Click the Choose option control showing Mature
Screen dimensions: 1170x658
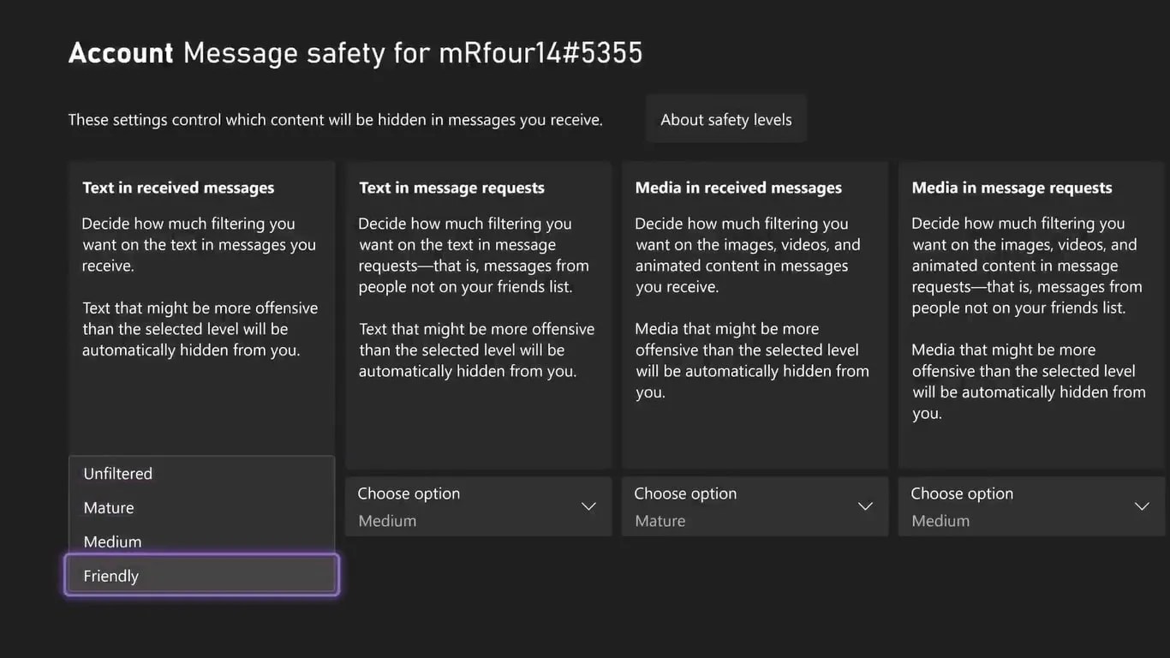(x=755, y=505)
